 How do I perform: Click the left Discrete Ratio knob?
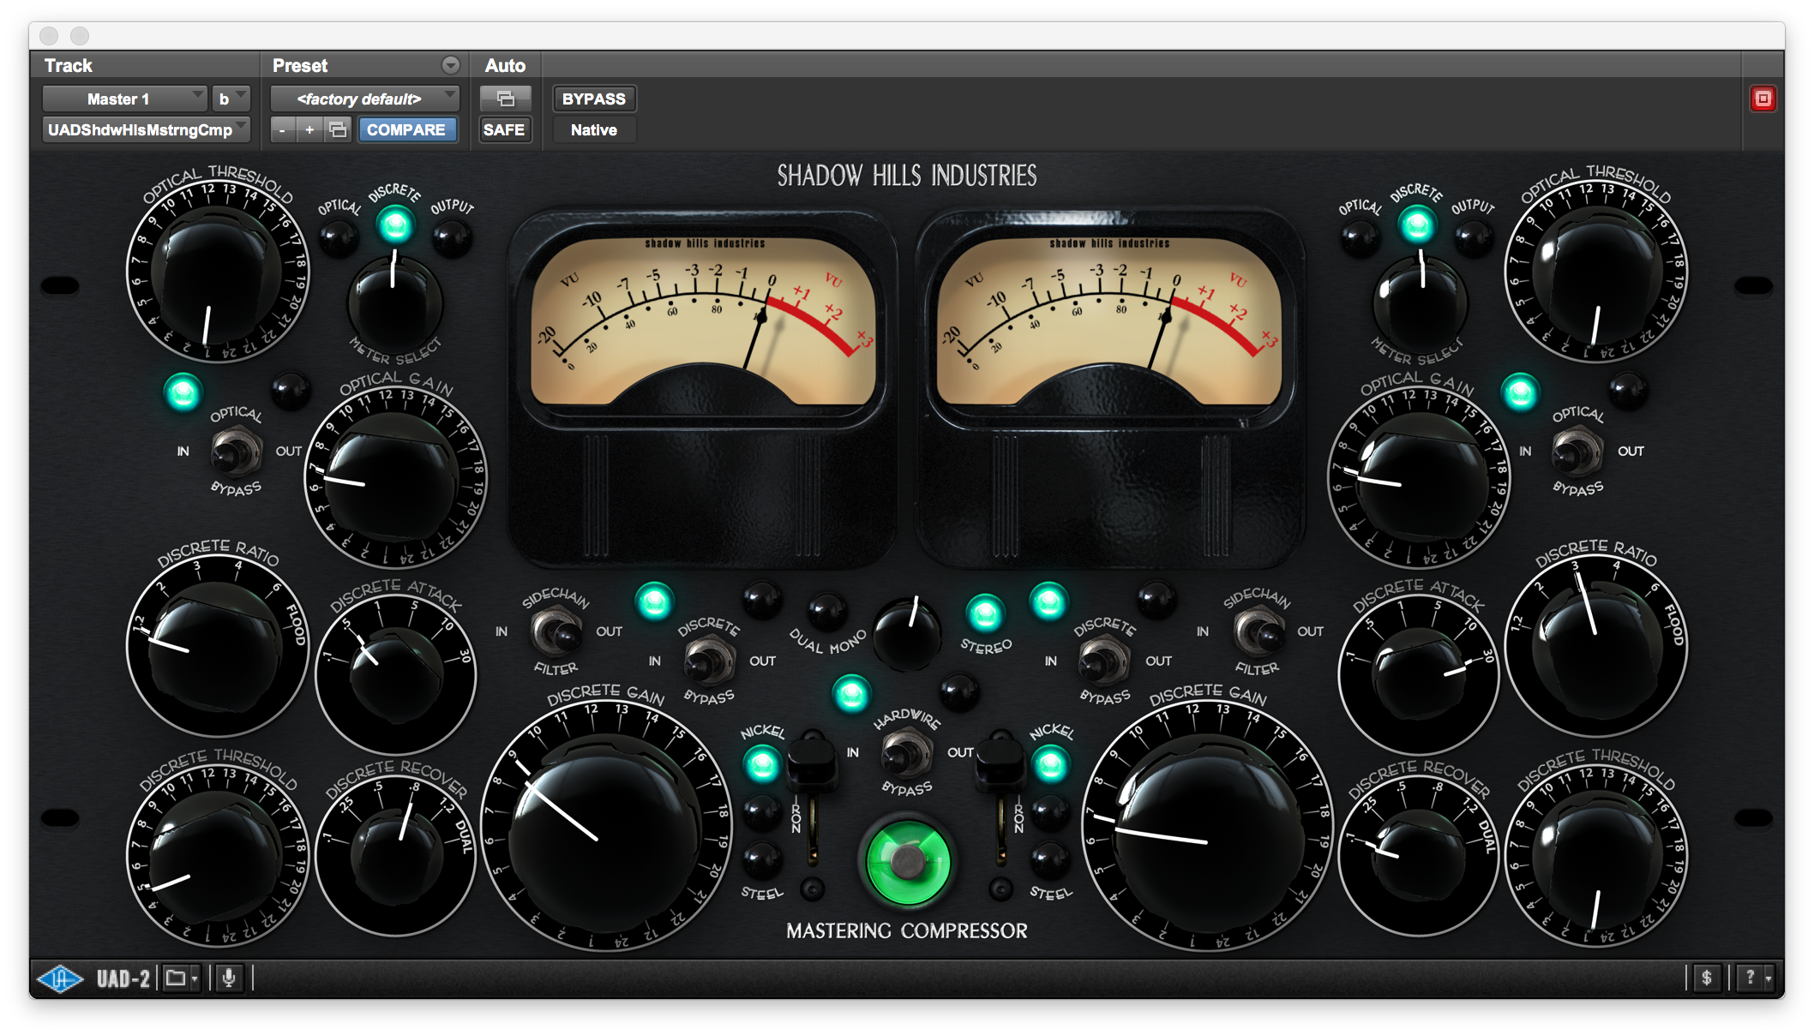pos(217,647)
